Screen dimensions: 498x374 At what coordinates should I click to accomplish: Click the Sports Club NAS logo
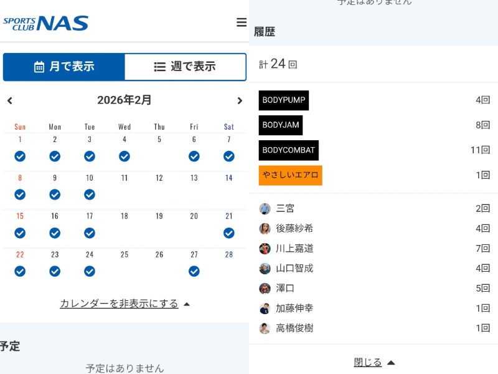click(x=45, y=24)
